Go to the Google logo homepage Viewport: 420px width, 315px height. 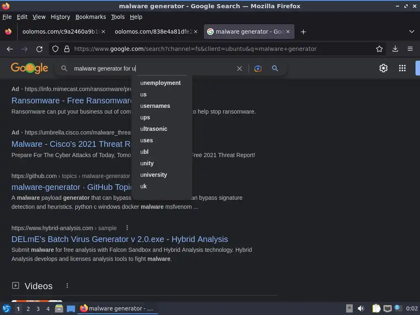click(30, 68)
